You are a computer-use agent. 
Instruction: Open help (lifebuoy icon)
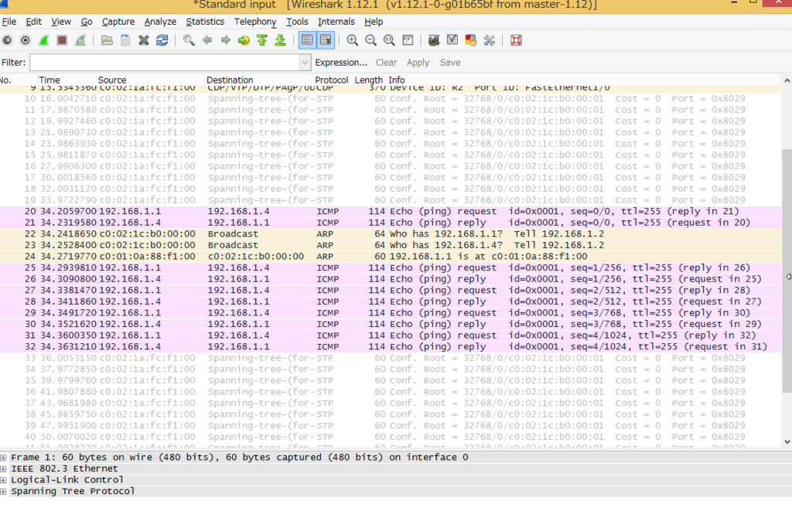tap(516, 40)
